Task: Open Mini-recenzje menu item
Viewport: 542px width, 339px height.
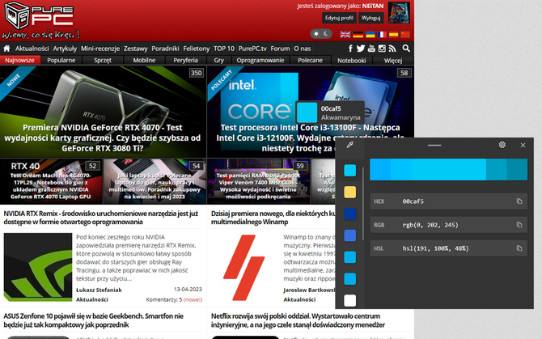Action: point(100,49)
